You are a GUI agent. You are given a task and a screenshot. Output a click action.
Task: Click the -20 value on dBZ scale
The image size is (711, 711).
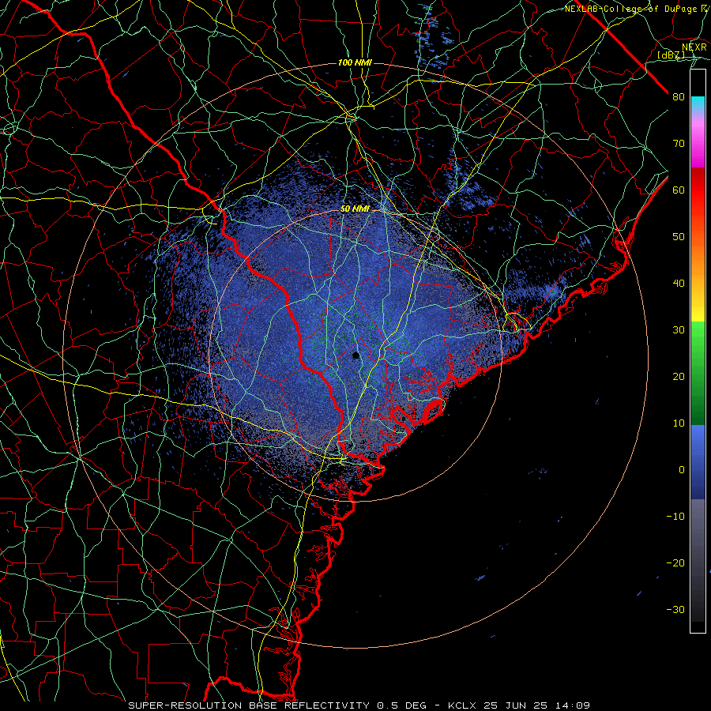675,562
